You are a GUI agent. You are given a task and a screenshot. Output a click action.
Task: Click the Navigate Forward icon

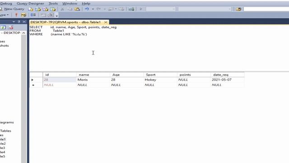(x=121, y=9)
